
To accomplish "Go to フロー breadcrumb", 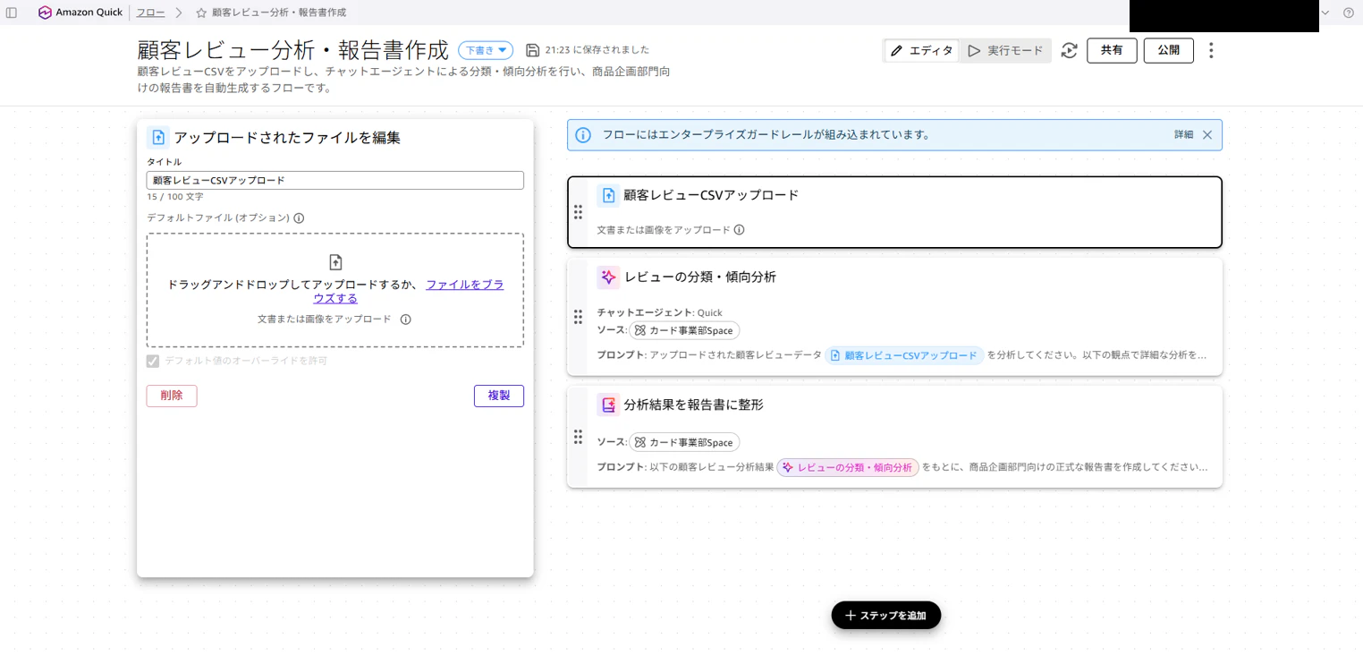I will 150,13.
